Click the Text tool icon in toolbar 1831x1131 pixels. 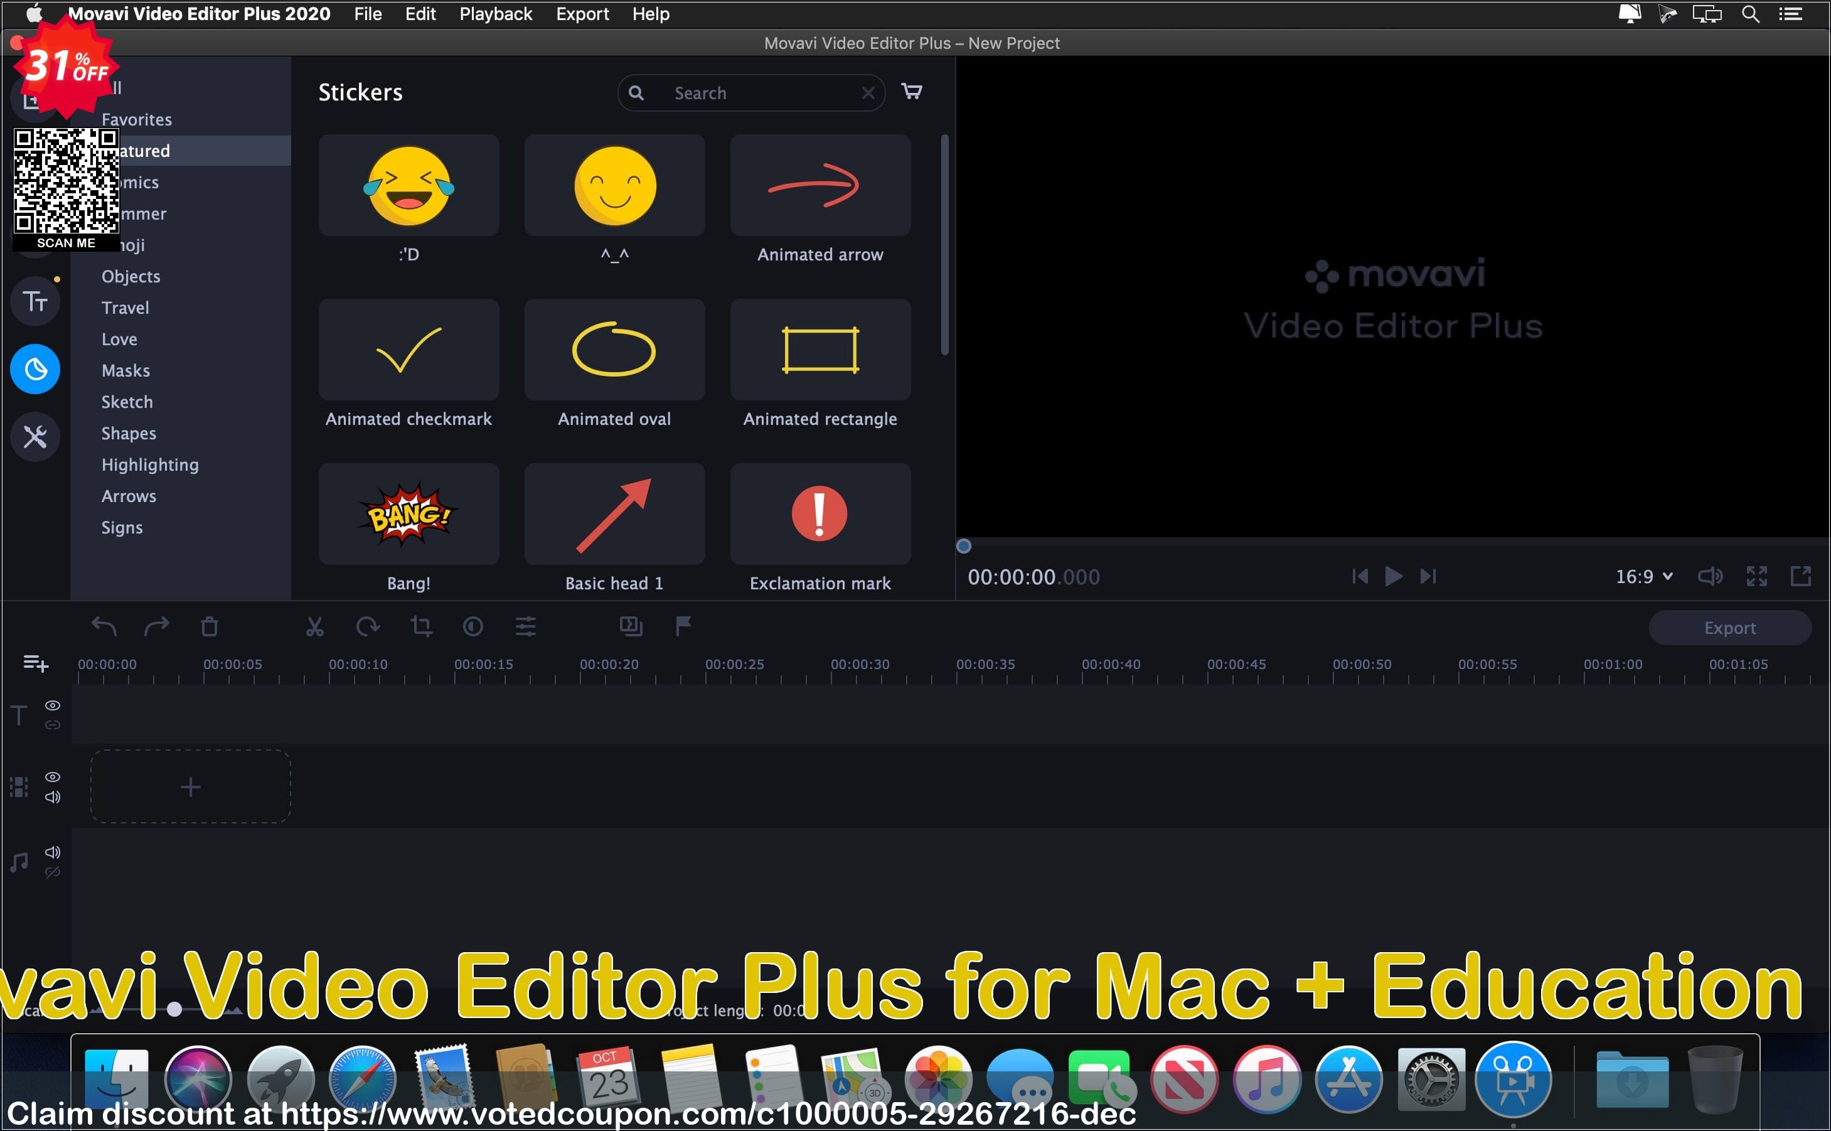35,302
